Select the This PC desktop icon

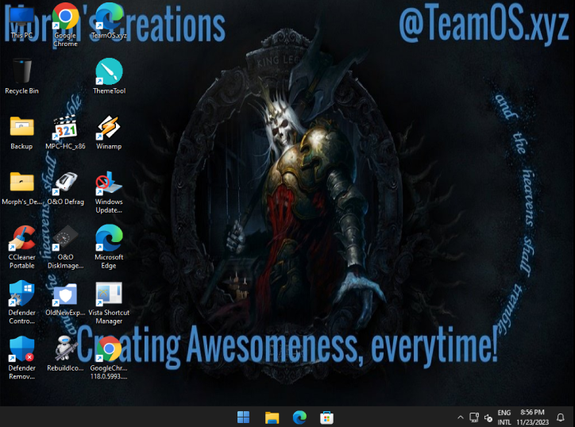coord(21,23)
